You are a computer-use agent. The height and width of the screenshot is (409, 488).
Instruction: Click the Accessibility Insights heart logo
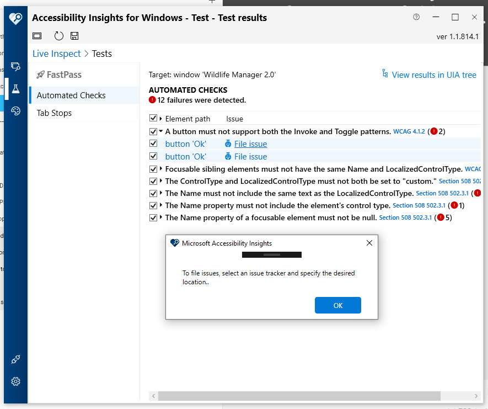tap(15, 18)
